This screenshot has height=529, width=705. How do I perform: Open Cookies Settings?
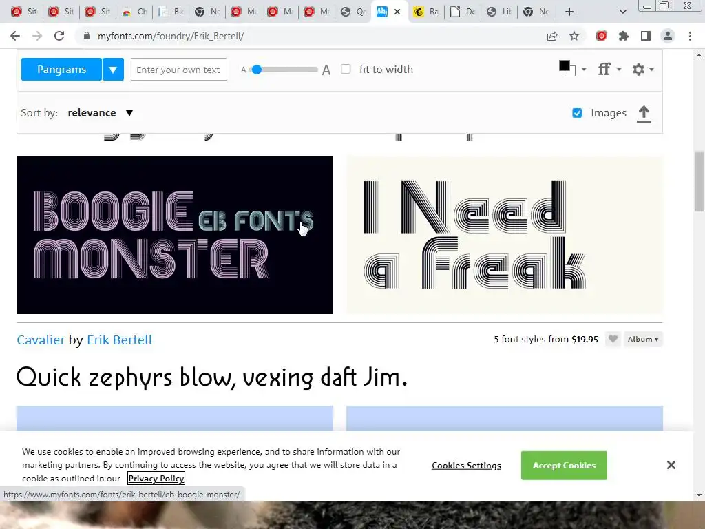point(466,466)
